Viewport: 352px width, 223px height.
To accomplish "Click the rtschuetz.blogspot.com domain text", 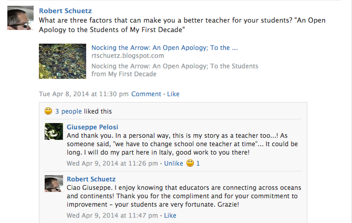I will [x=128, y=55].
